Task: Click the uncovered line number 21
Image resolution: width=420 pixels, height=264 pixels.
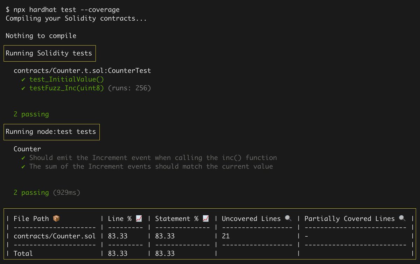Action: coord(226,236)
